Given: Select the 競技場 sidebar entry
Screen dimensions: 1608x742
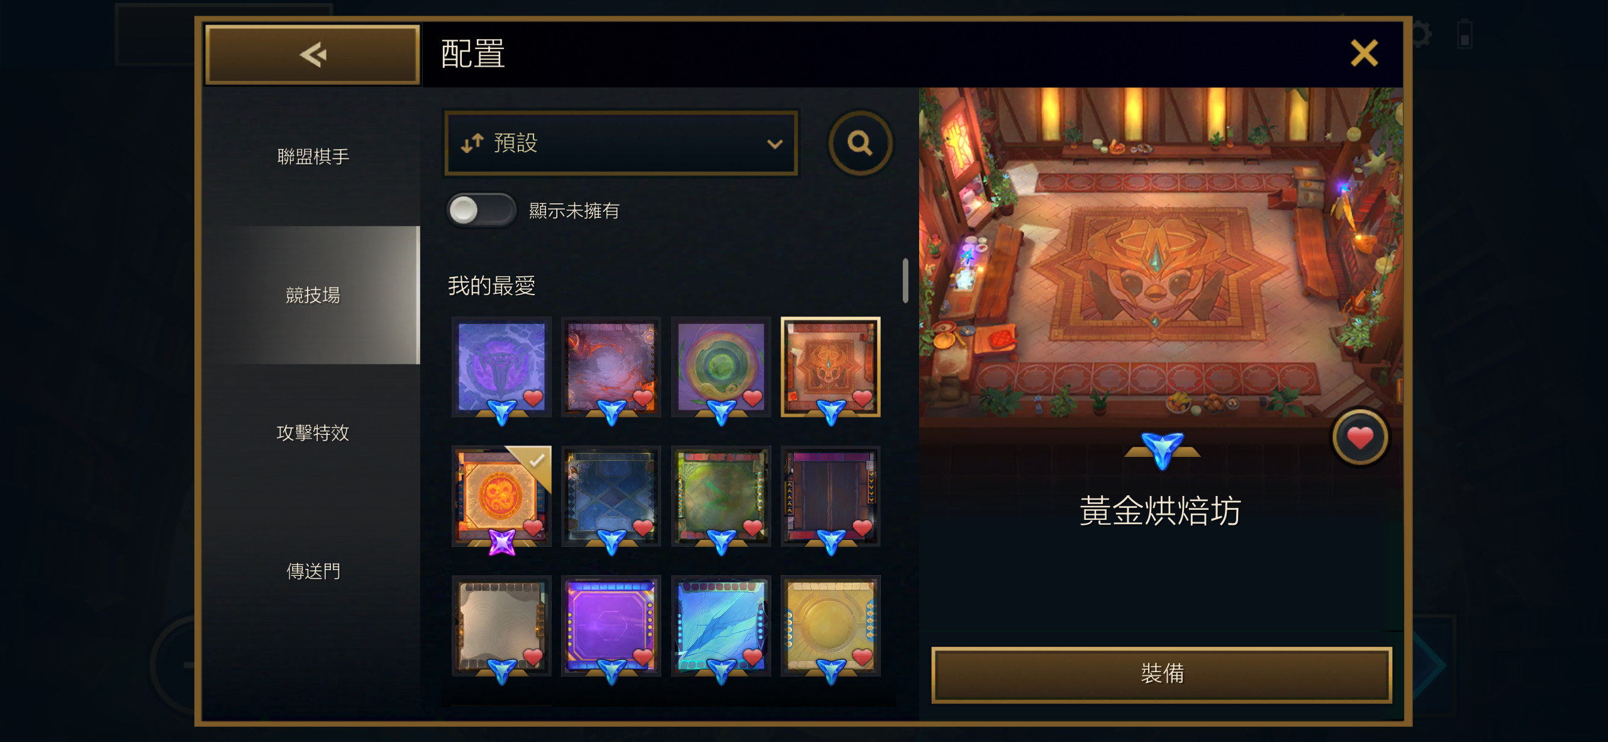Looking at the screenshot, I should coord(313,295).
